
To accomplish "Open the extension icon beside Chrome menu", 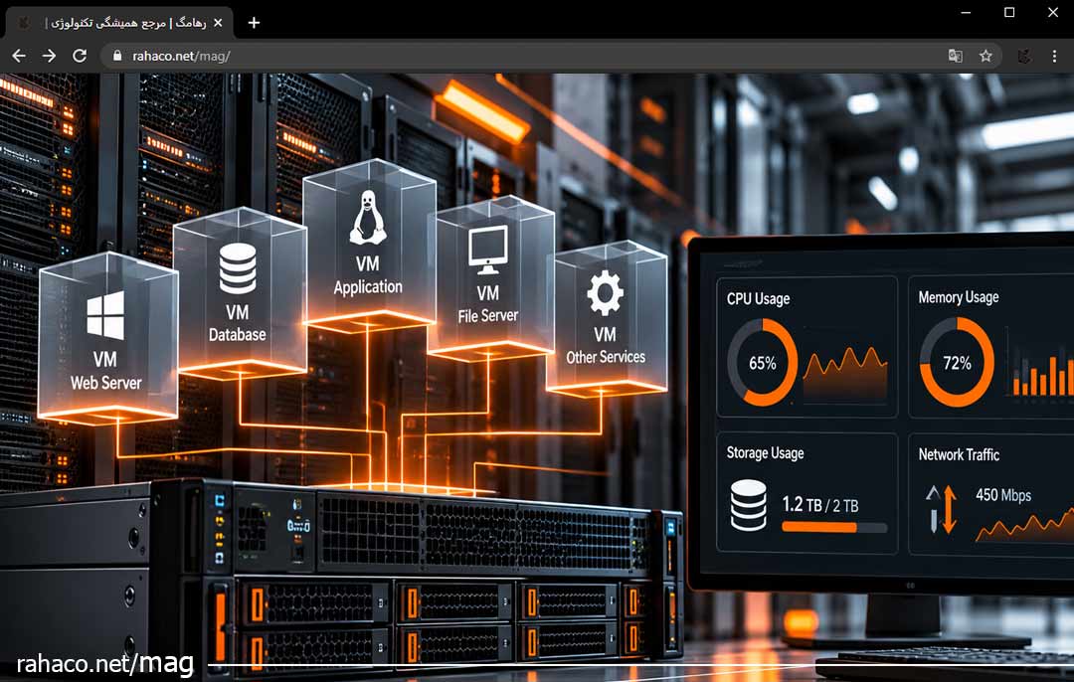I will coord(1024,56).
